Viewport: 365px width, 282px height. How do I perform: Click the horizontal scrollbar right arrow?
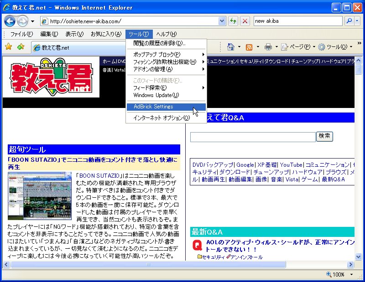pyautogui.click(x=350, y=264)
